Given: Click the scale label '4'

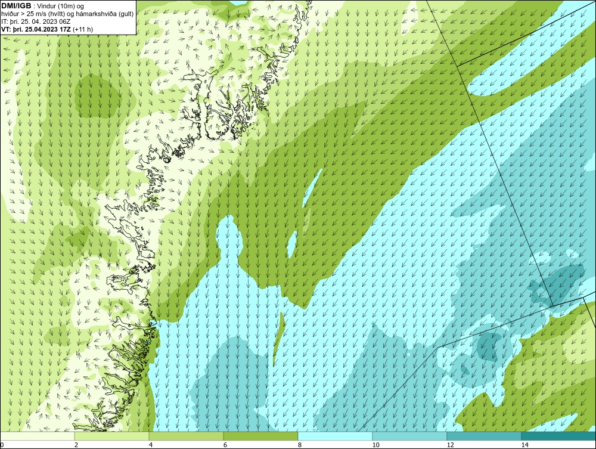Looking at the screenshot, I should point(151,445).
